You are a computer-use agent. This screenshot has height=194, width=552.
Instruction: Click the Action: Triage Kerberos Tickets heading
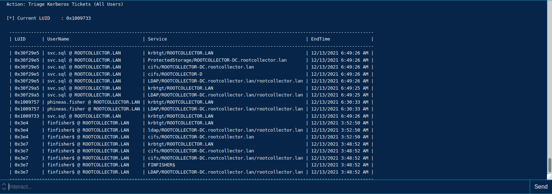point(65,4)
